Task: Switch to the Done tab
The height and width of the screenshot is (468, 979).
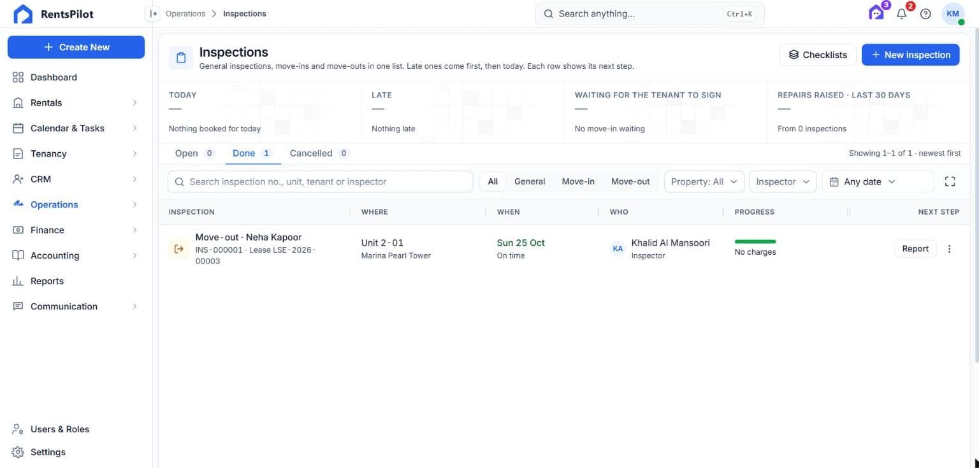Action: (x=252, y=153)
